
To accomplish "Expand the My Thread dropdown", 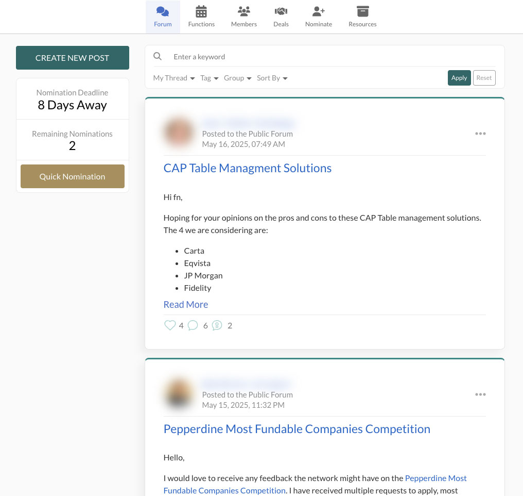I will pyautogui.click(x=174, y=78).
